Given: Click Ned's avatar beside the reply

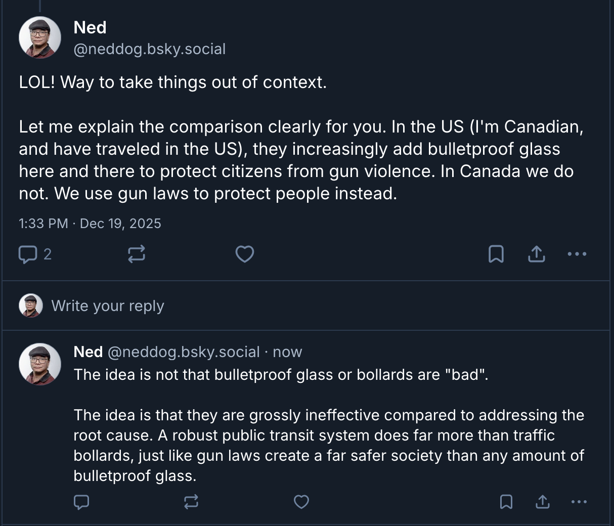Looking at the screenshot, I should coord(40,364).
